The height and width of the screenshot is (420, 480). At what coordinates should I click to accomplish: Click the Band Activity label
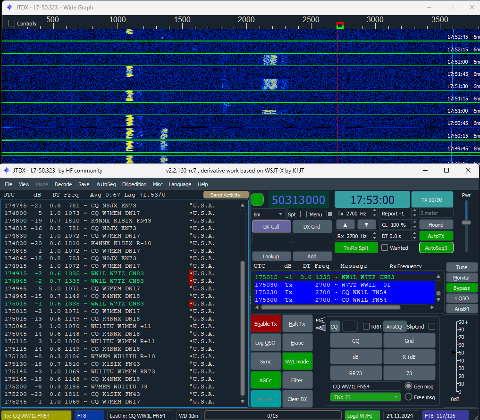tap(225, 195)
